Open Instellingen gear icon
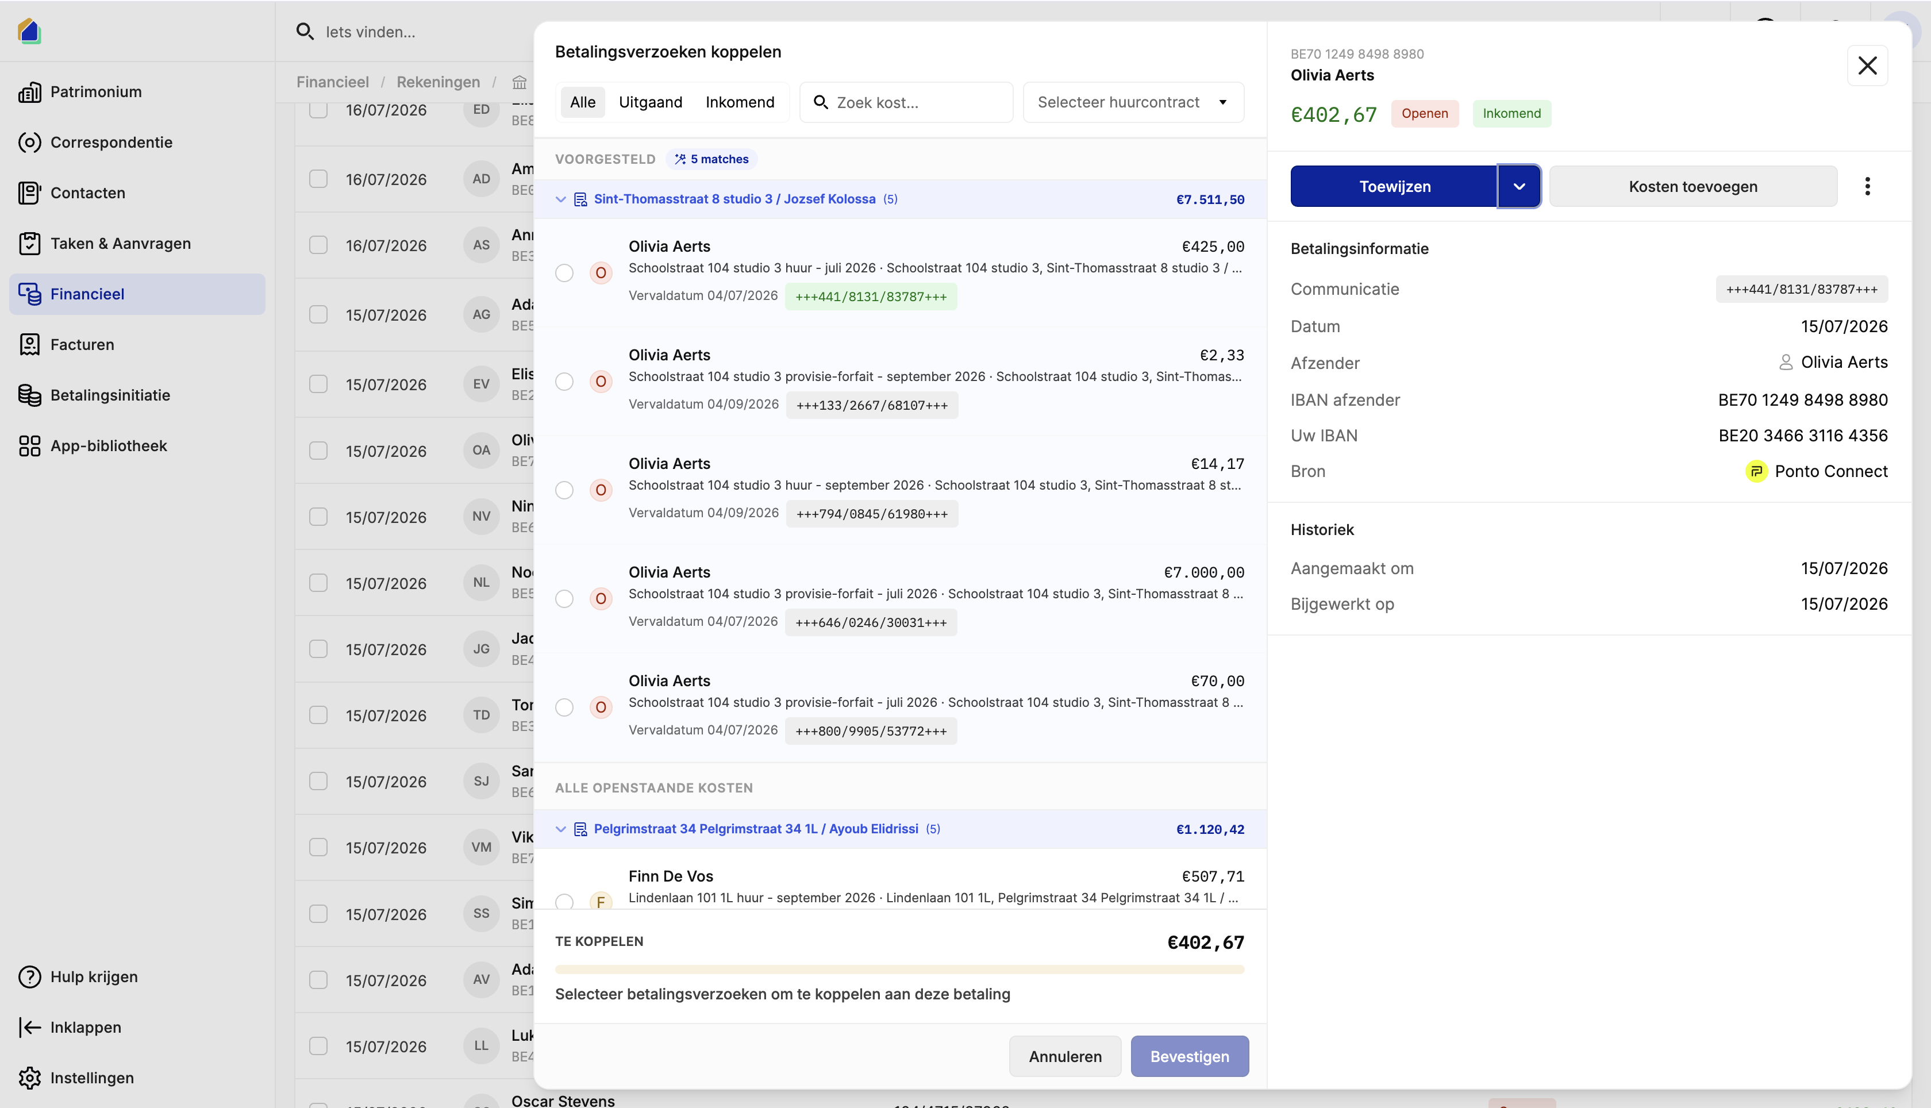 (30, 1078)
